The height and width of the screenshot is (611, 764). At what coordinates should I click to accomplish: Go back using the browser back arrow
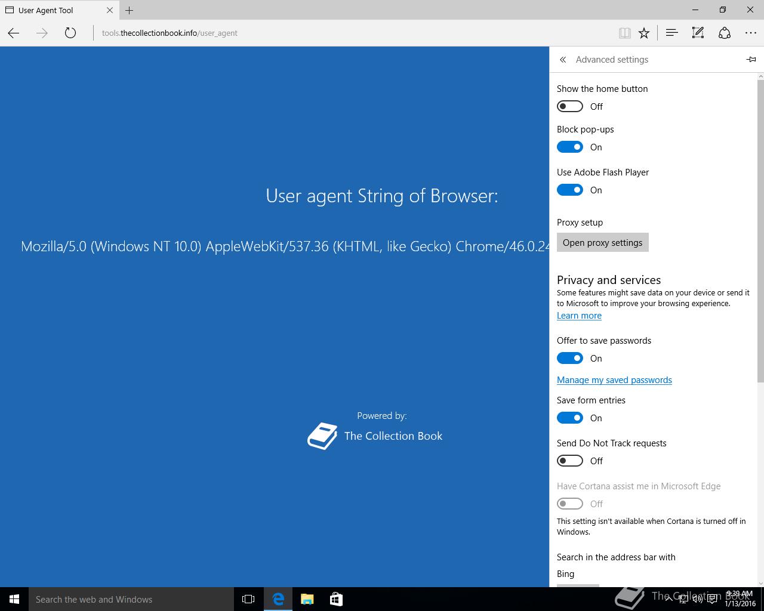pyautogui.click(x=14, y=33)
